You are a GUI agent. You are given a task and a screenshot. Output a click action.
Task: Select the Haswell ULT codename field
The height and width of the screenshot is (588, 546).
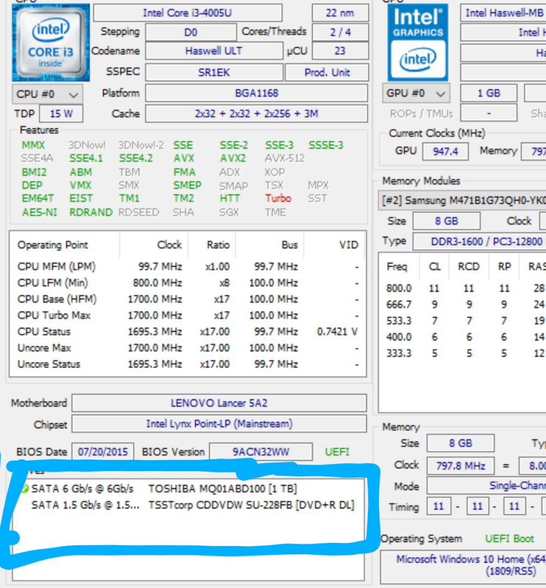point(214,51)
